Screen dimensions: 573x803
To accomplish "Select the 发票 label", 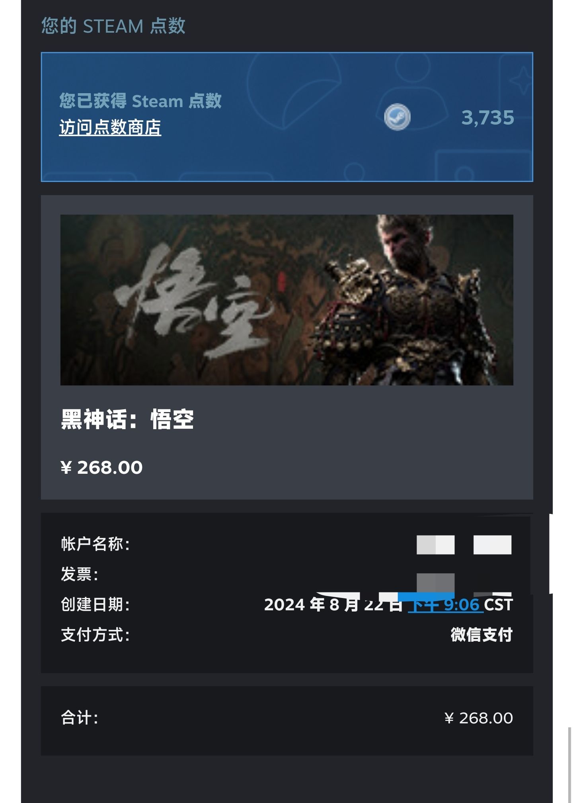I will [x=80, y=574].
